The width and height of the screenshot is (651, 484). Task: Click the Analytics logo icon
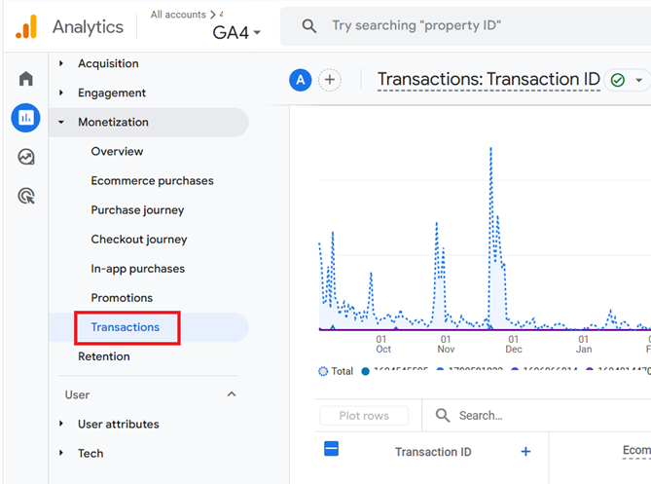click(26, 26)
